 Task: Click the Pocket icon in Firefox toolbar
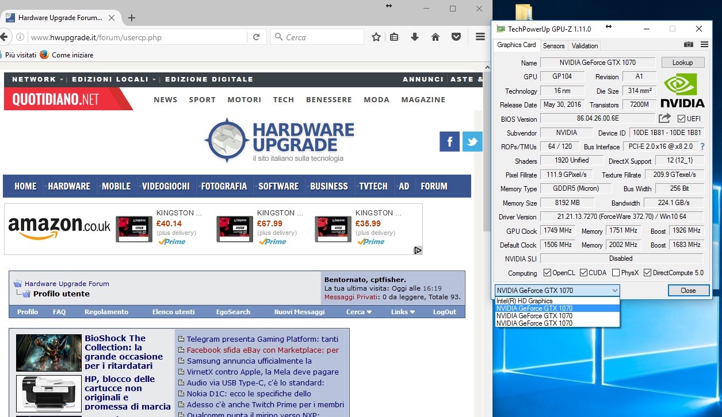[456, 37]
